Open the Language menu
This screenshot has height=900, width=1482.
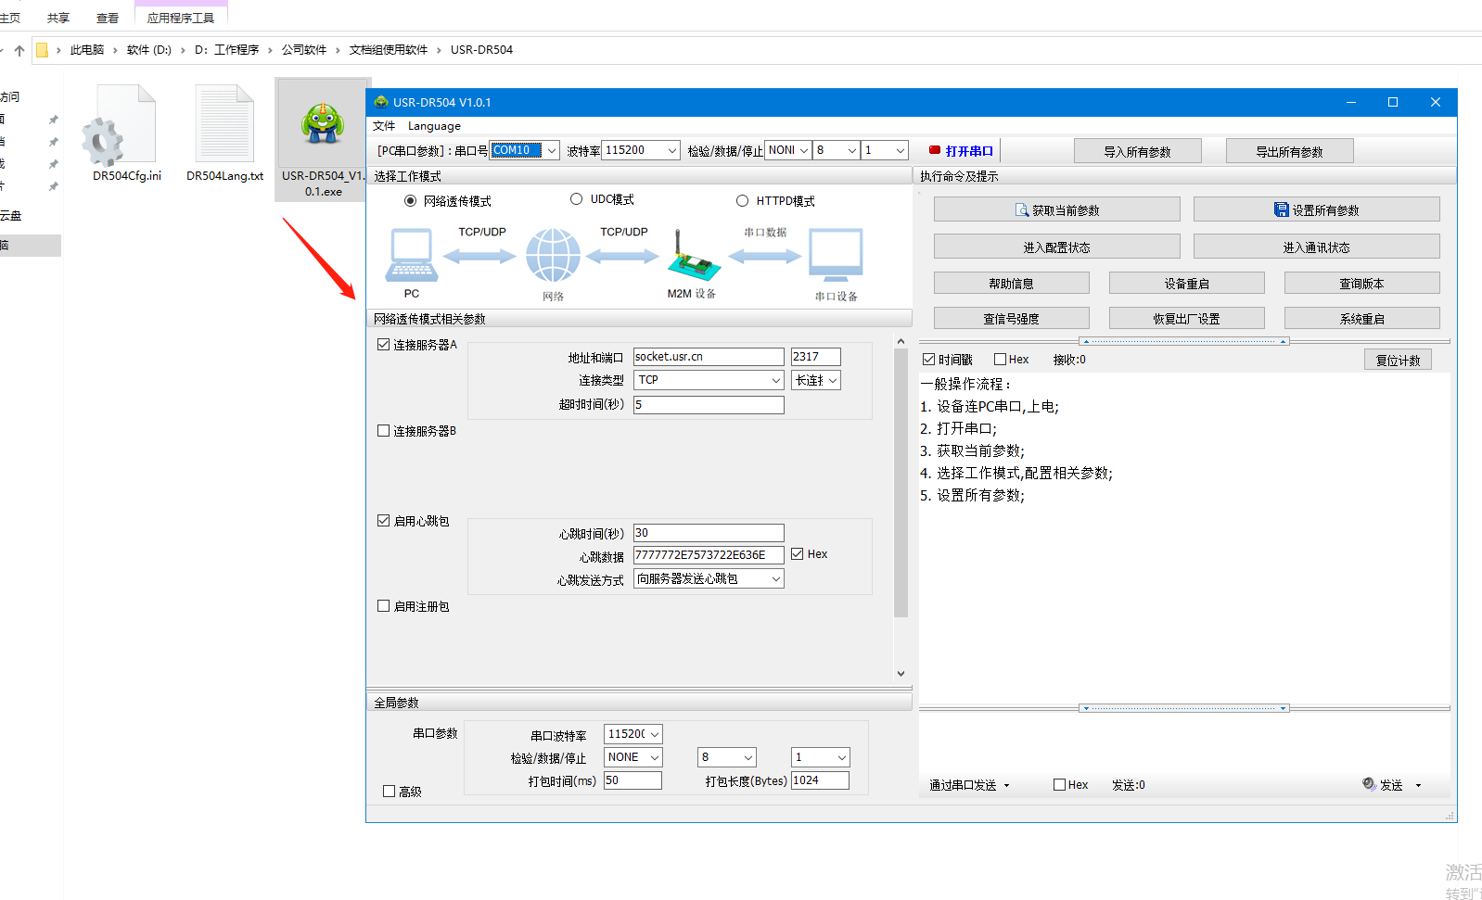click(434, 126)
